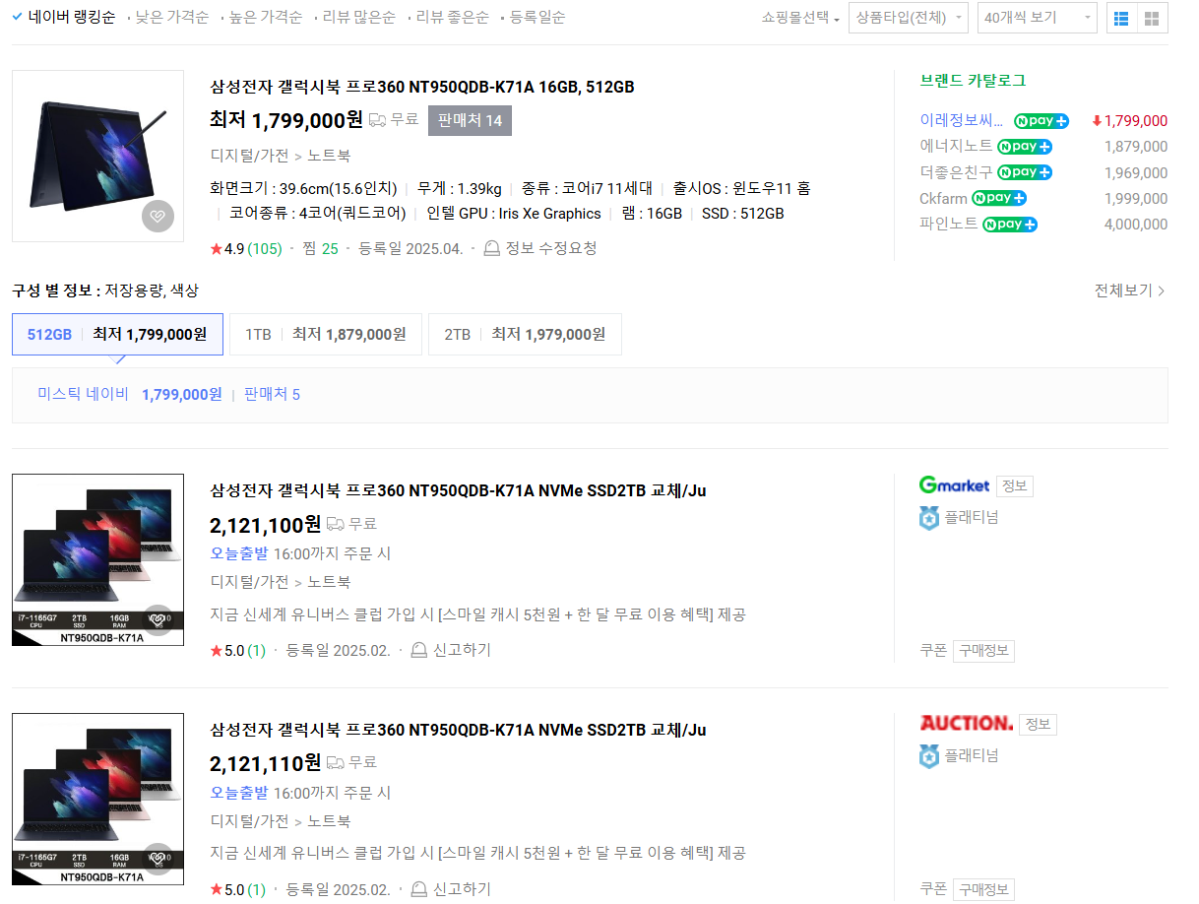This screenshot has height=904, width=1199.
Task: Click 정보 수정요청 link
Action: pos(551,248)
